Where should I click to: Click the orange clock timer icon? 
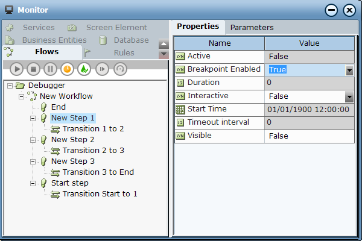[67, 69]
